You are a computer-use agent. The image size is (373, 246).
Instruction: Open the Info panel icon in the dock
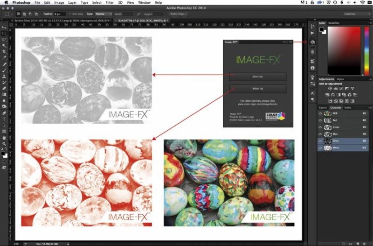pyautogui.click(x=312, y=68)
